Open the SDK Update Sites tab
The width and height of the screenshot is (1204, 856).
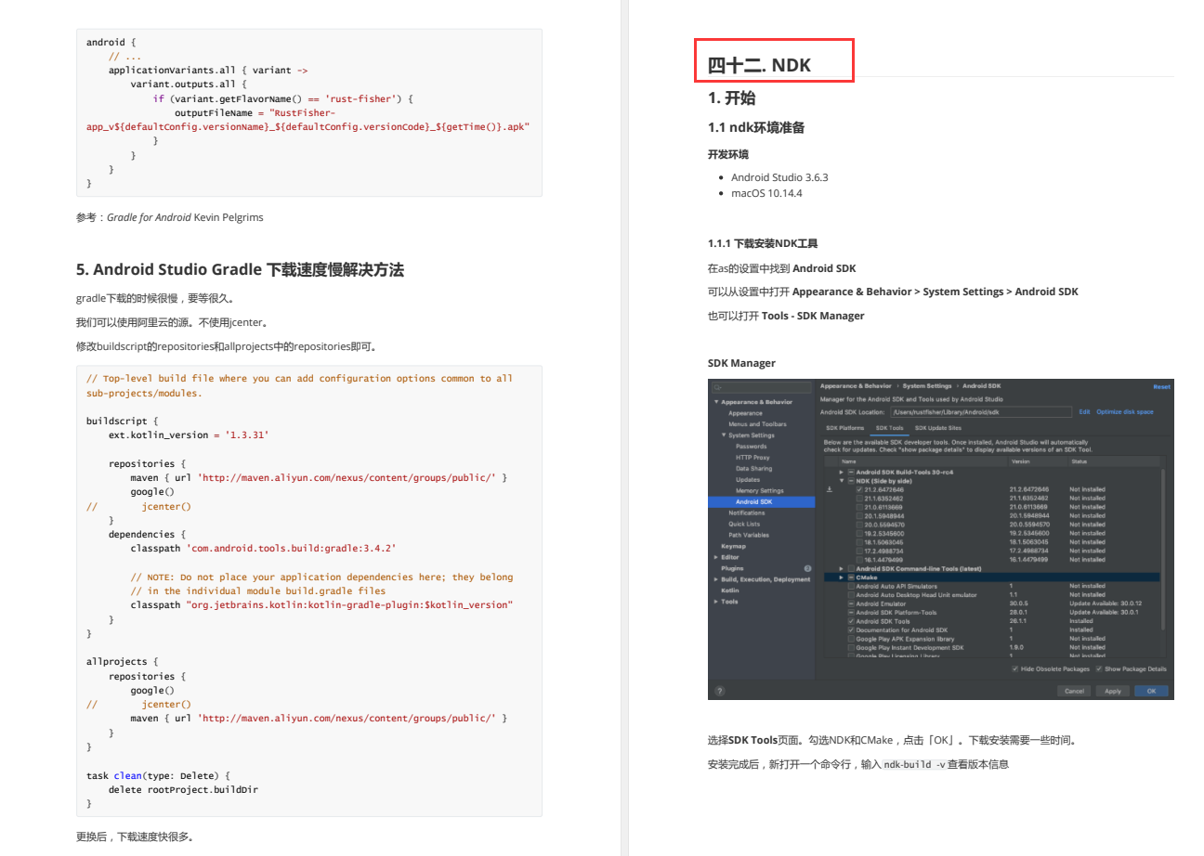pos(938,428)
